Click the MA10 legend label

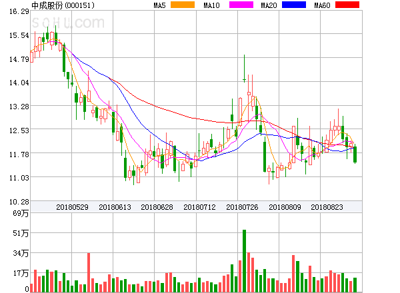[211, 5]
